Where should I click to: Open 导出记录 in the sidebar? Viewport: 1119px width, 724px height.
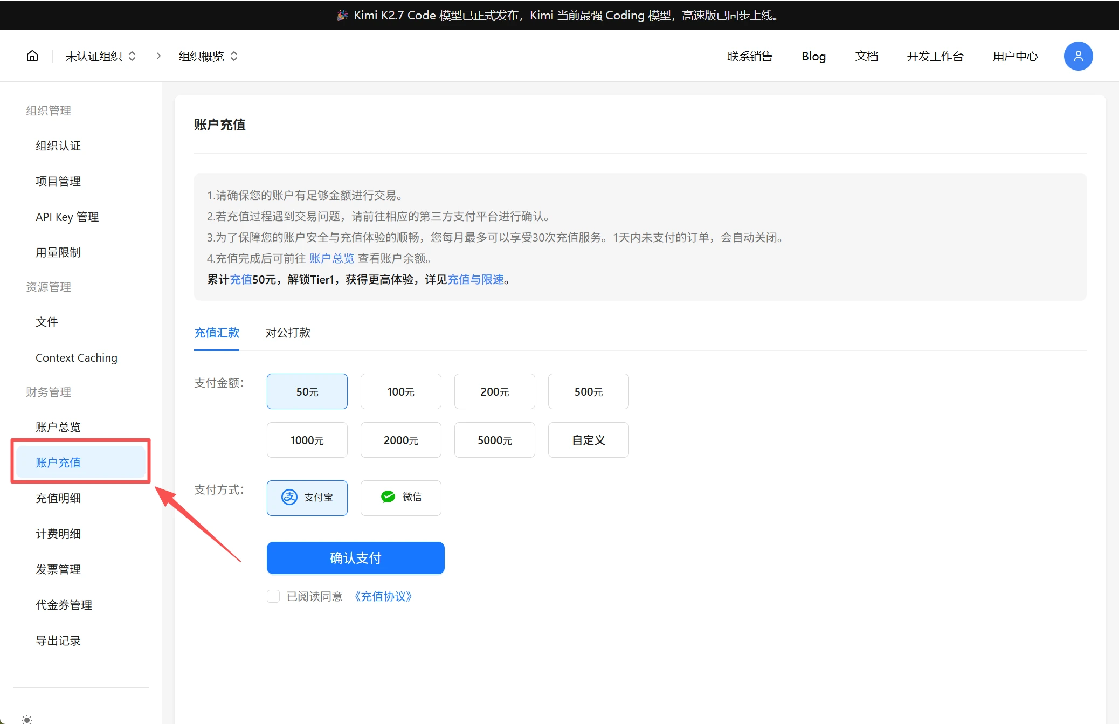(x=81, y=640)
